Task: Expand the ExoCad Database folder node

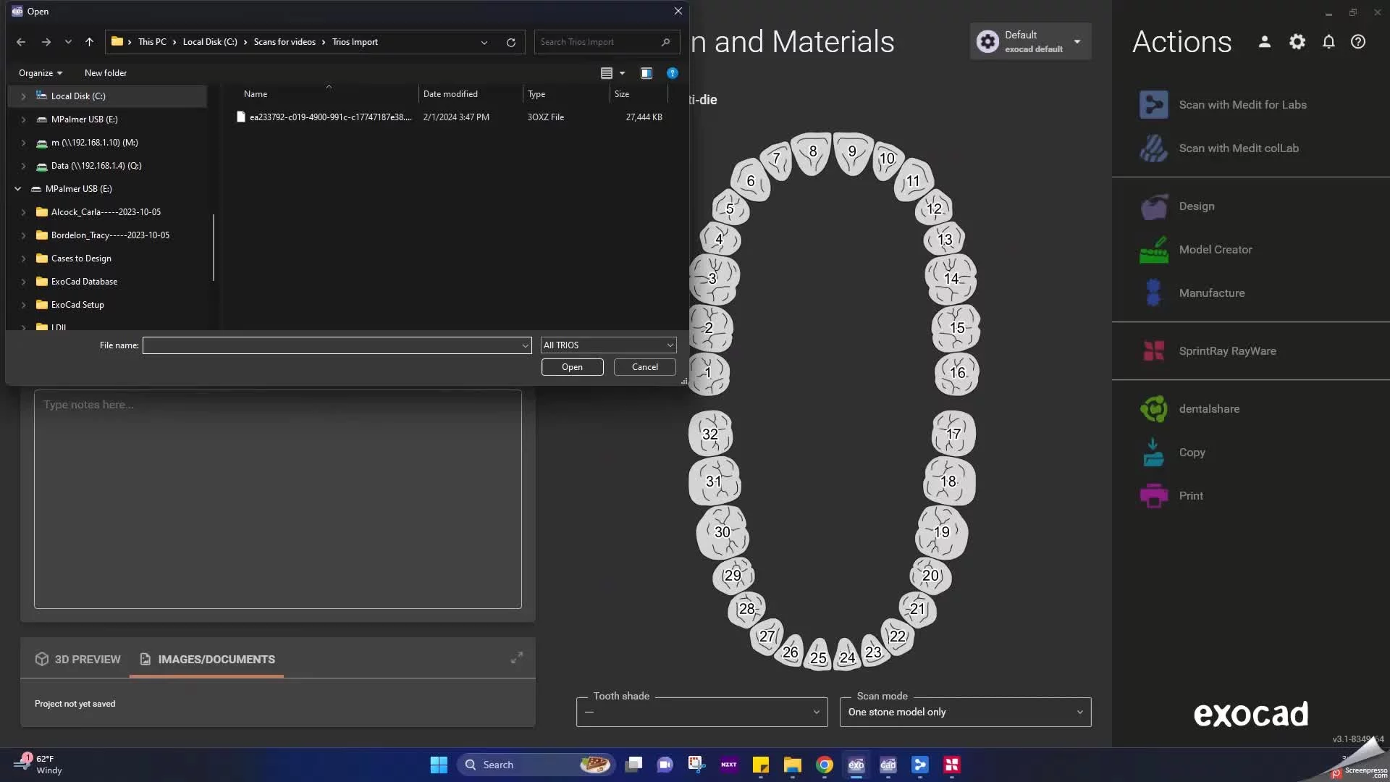Action: click(x=23, y=282)
